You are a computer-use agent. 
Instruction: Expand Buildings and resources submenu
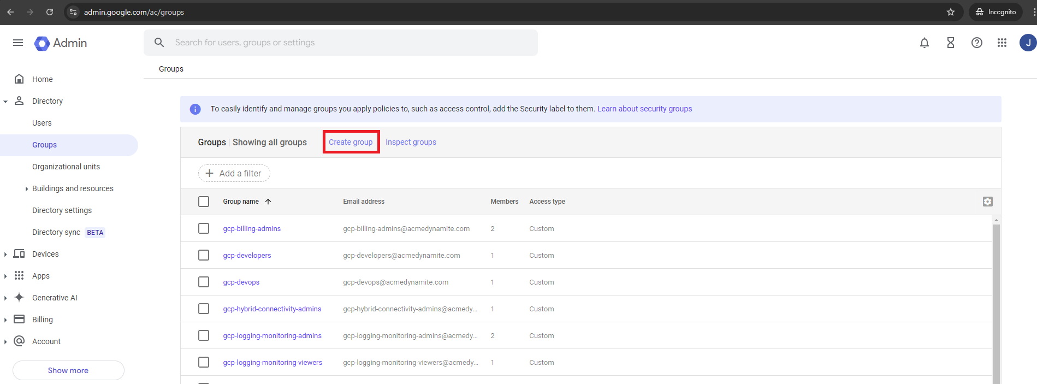pos(26,189)
